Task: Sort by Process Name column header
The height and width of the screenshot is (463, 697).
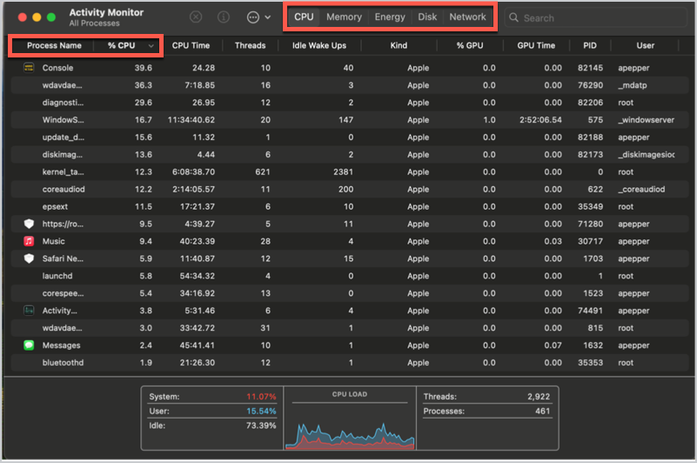Action: [x=54, y=45]
